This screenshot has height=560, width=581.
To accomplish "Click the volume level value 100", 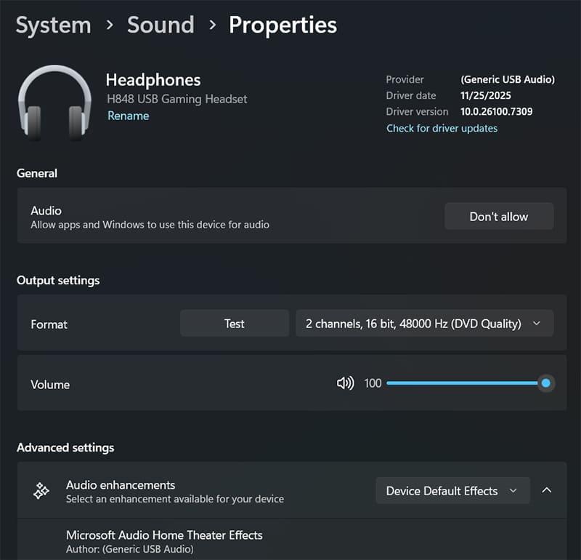I will click(373, 383).
